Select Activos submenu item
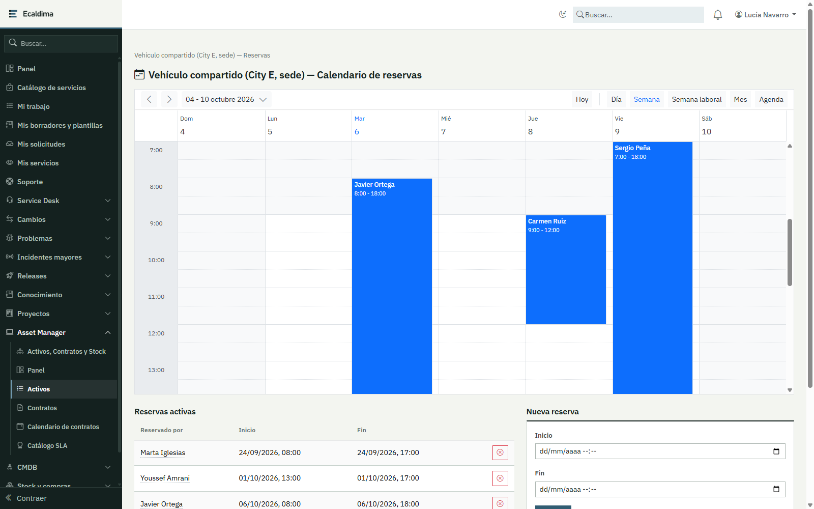This screenshot has width=814, height=509. (x=64, y=389)
